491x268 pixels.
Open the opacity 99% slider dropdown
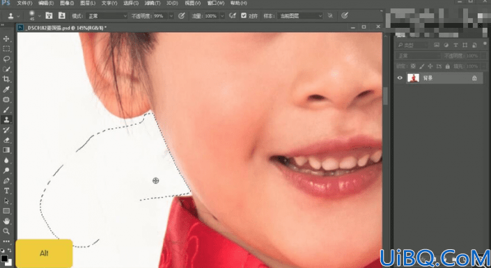click(x=171, y=16)
